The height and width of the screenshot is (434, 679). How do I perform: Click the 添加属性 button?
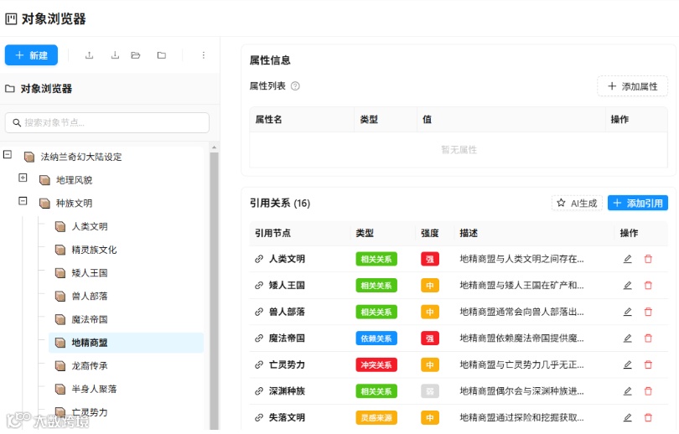coord(633,86)
